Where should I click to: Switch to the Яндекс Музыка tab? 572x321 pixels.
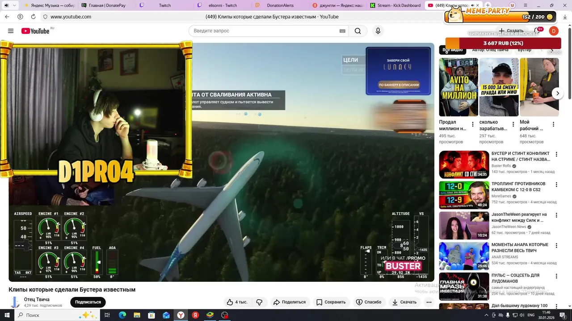pyautogui.click(x=50, y=5)
